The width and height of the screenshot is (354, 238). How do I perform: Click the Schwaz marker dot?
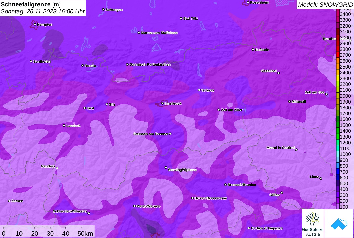[x=199, y=90]
